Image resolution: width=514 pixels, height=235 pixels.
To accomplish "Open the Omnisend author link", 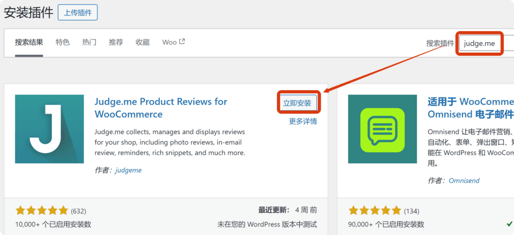I will pos(464,180).
